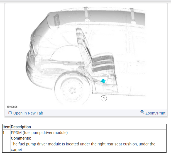Click the vehicle diagram image
Screen dimensions: 171x156
pos(86,56)
